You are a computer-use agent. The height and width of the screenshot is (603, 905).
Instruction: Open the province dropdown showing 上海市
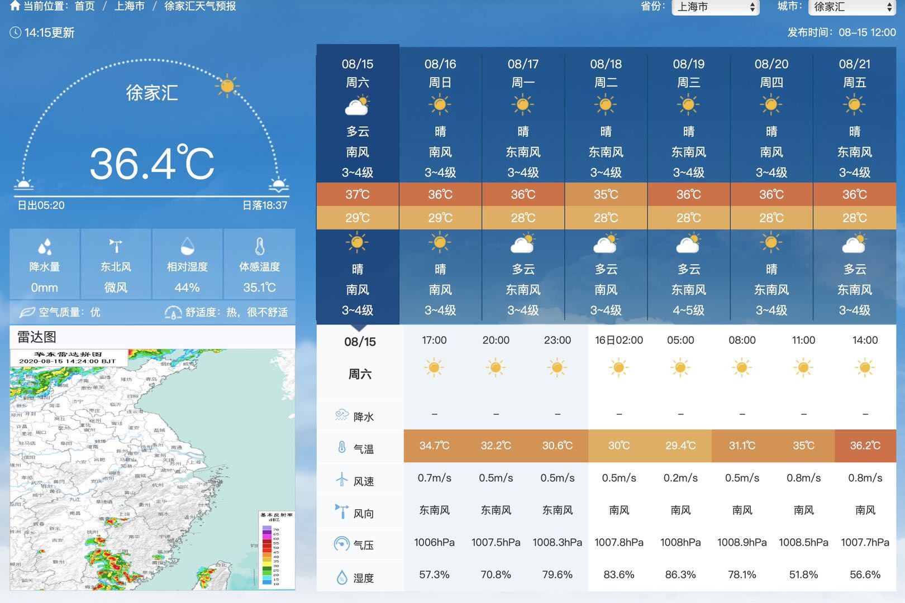[x=715, y=7]
